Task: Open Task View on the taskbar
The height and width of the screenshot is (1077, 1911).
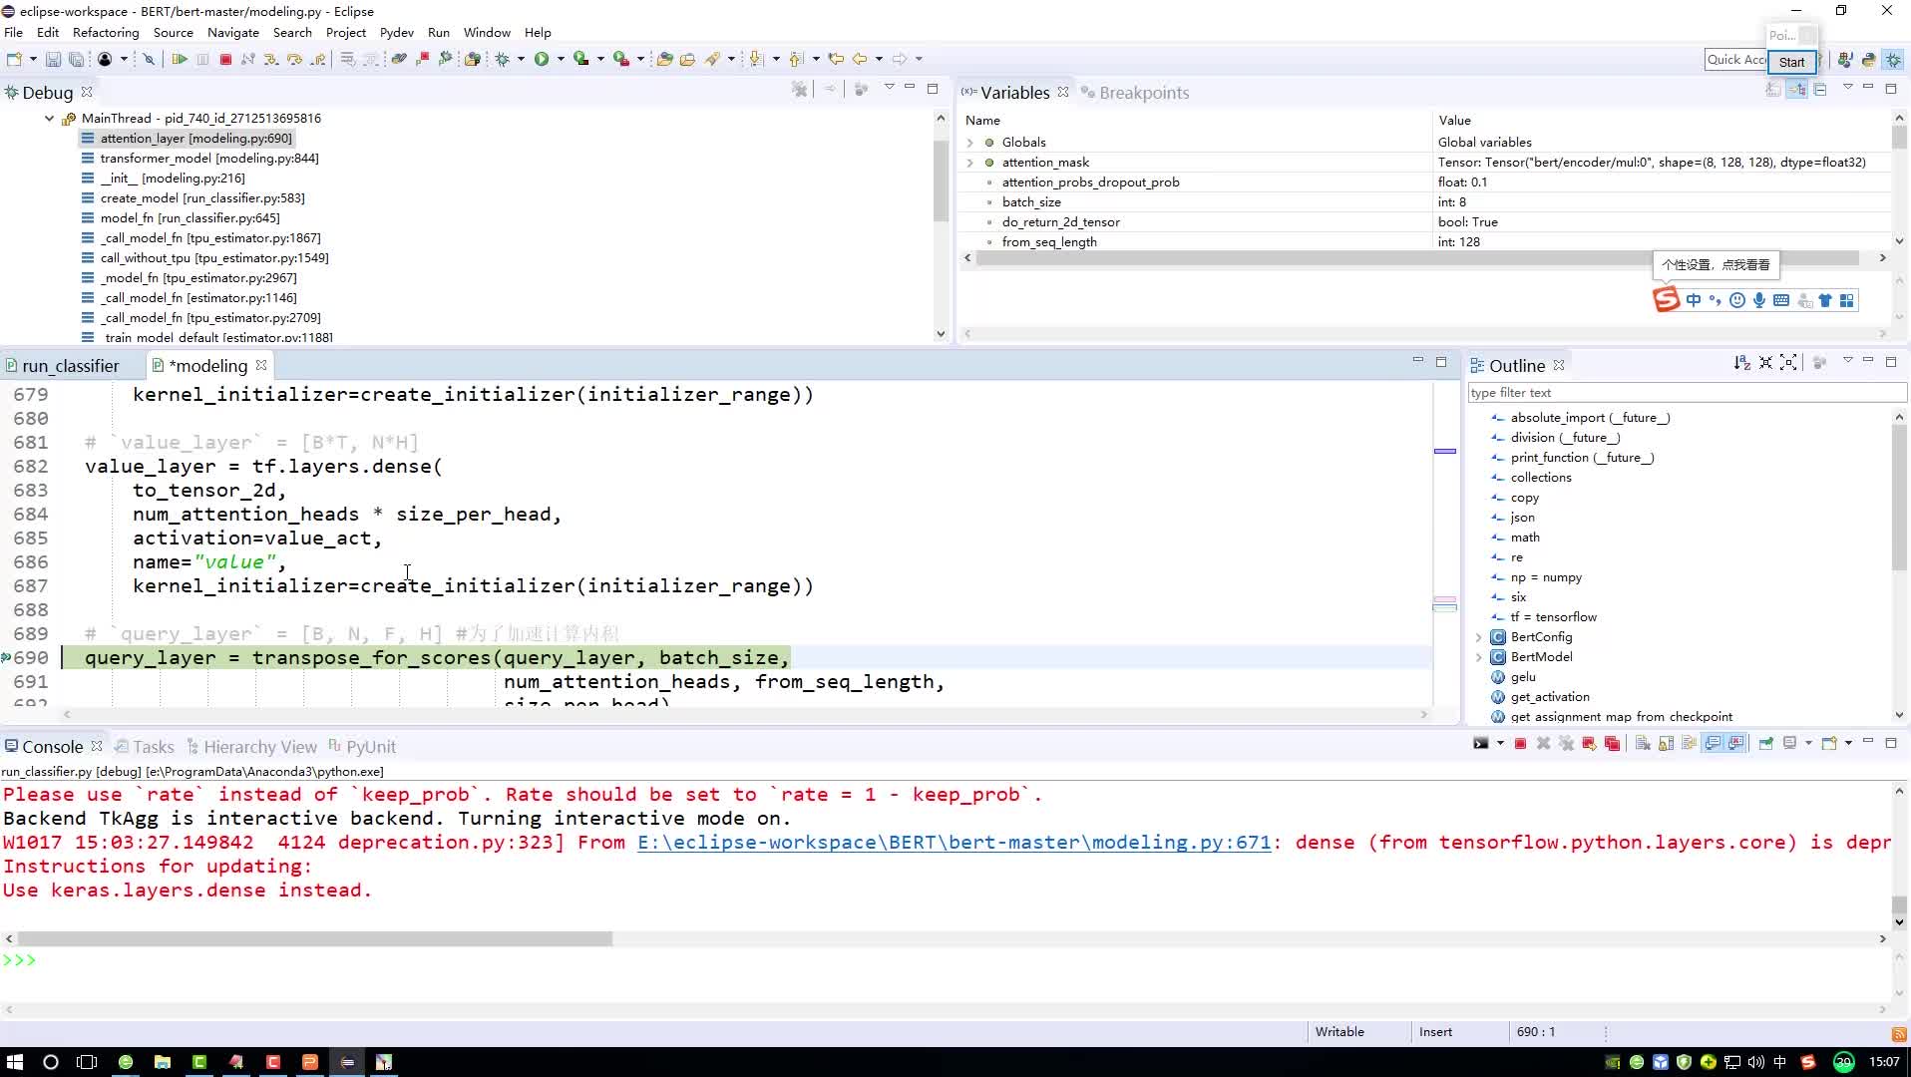Action: coord(88,1062)
